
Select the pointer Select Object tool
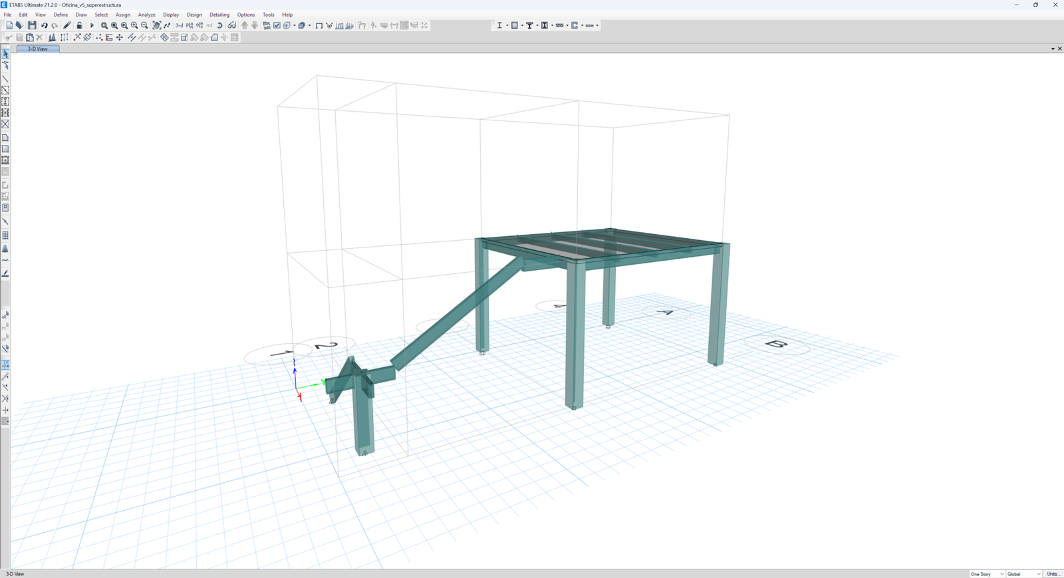point(5,54)
